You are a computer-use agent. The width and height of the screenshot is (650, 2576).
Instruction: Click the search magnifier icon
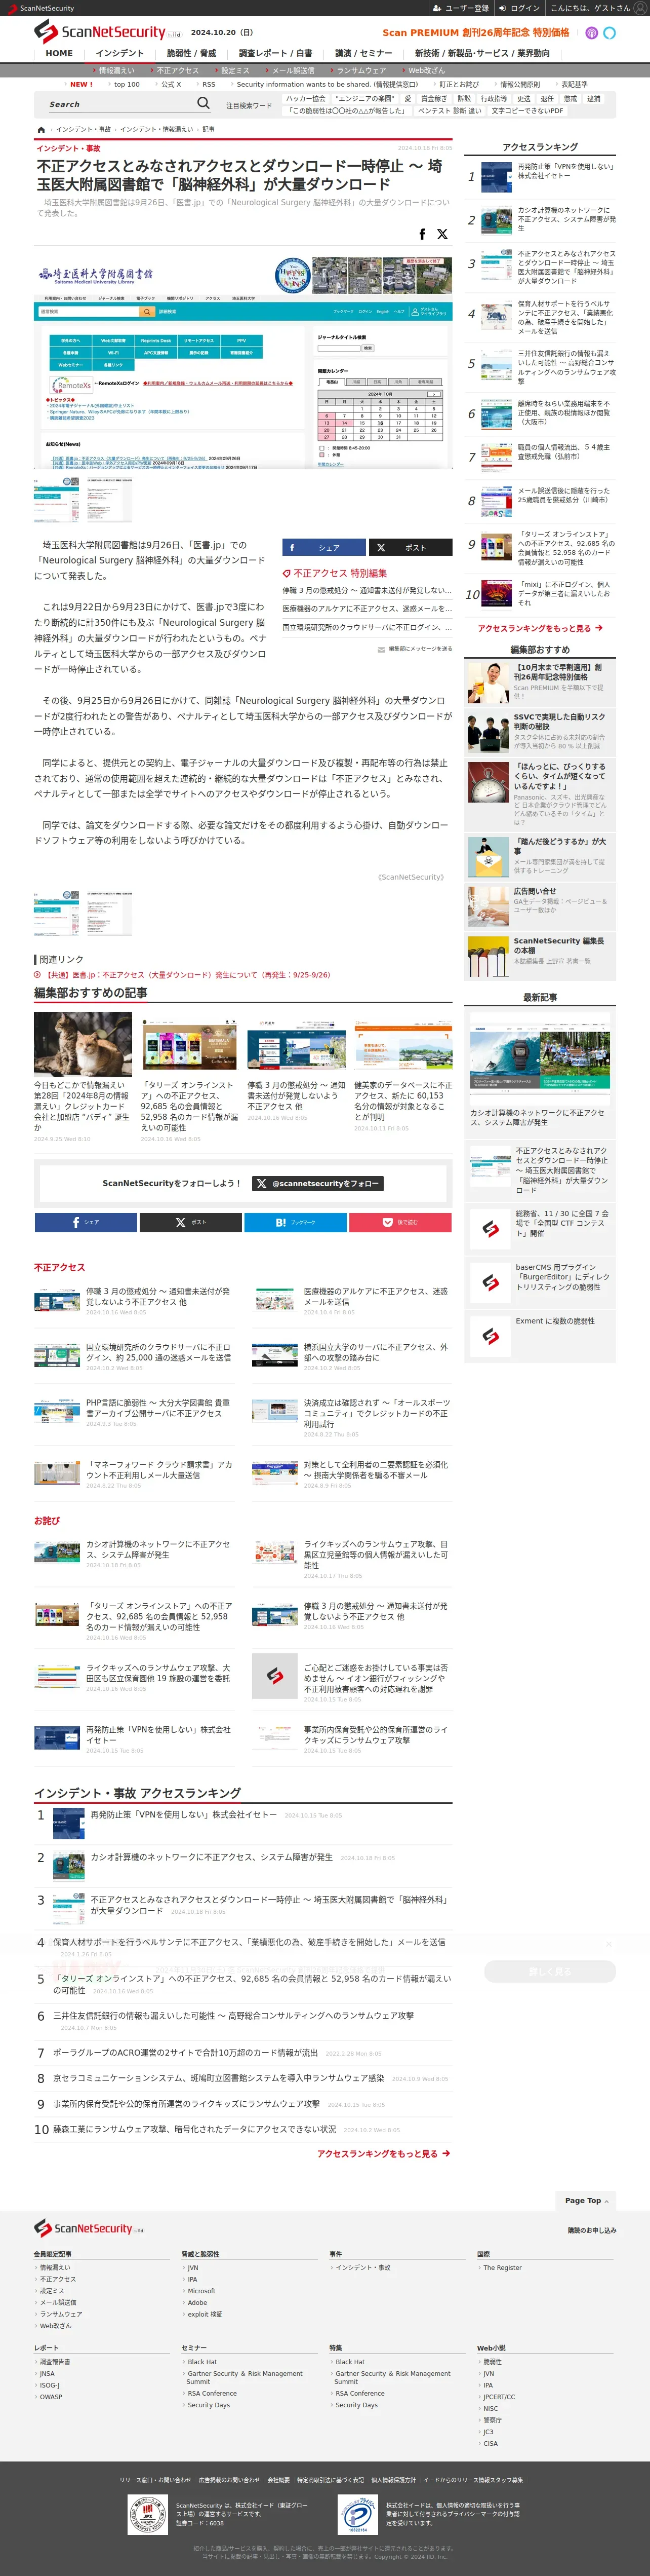click(204, 103)
